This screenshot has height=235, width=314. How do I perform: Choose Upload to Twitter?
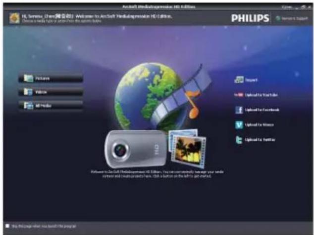[255, 140]
